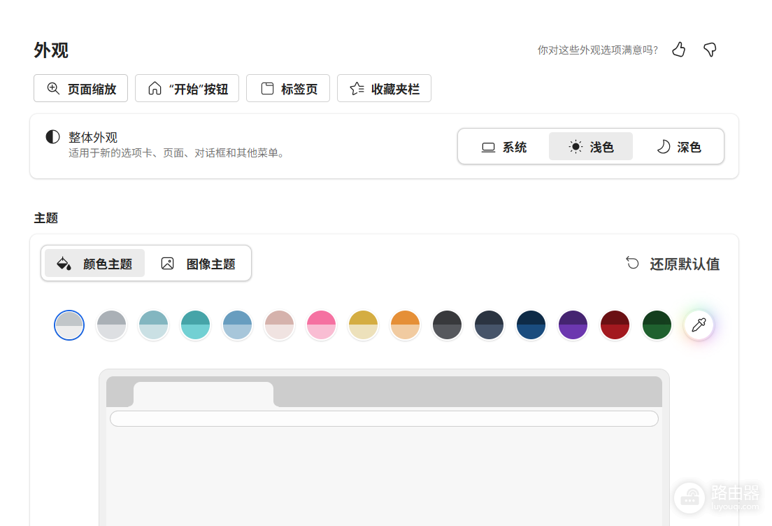Click the address bar in theme preview
This screenshot has height=526, width=772.
(384, 419)
